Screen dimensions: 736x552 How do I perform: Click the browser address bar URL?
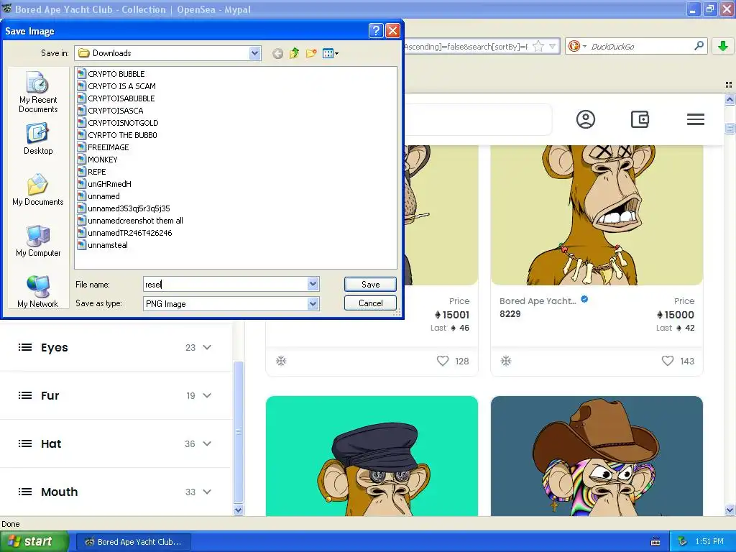coord(466,46)
